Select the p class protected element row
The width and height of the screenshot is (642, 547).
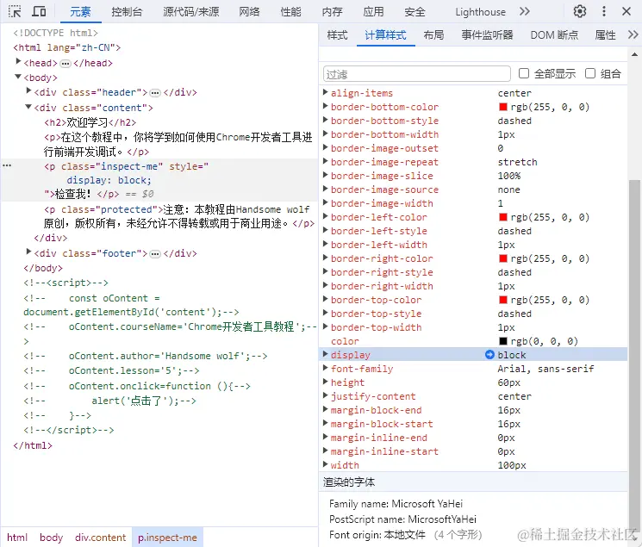pos(179,216)
